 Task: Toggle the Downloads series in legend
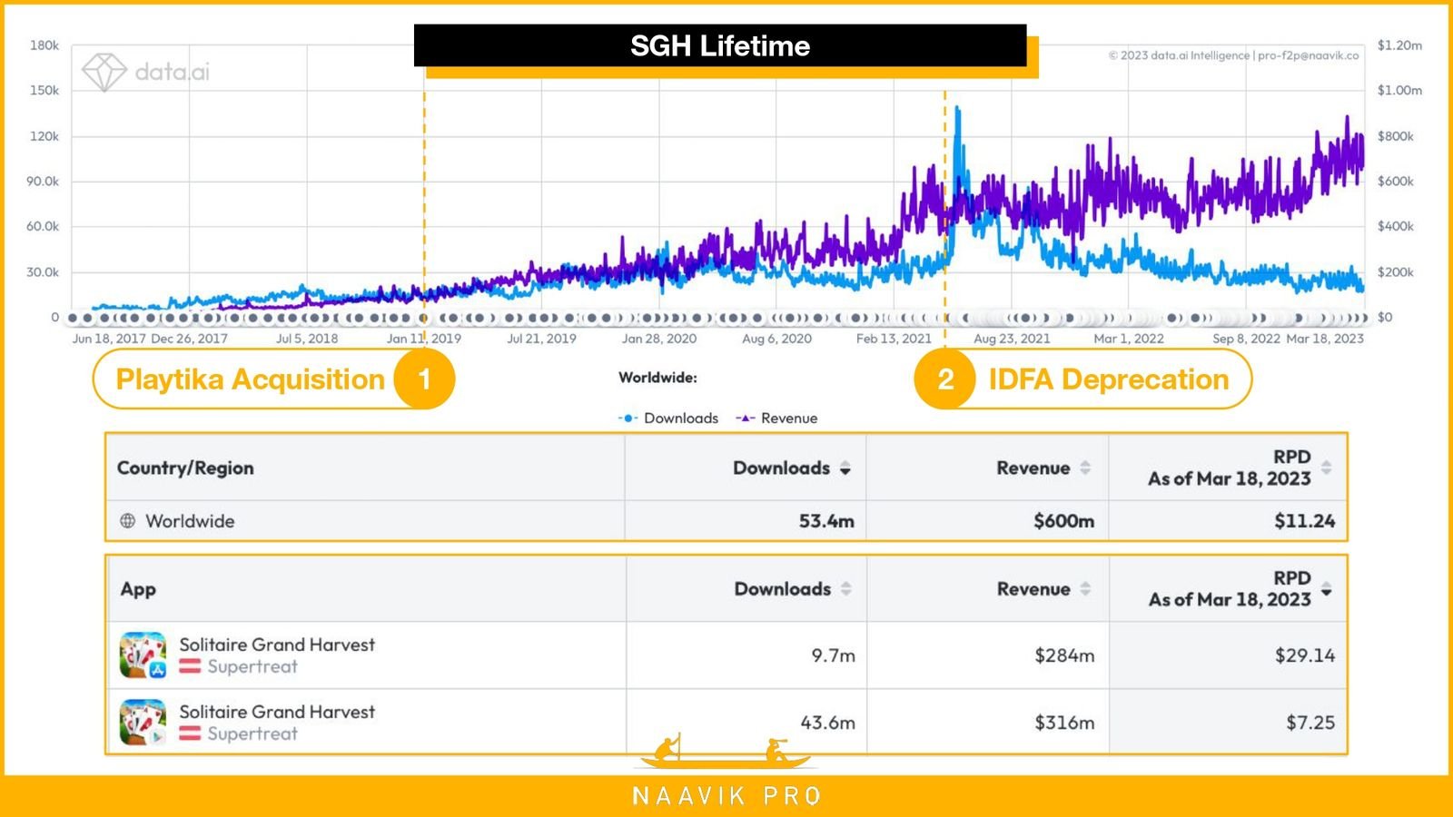tap(668, 418)
